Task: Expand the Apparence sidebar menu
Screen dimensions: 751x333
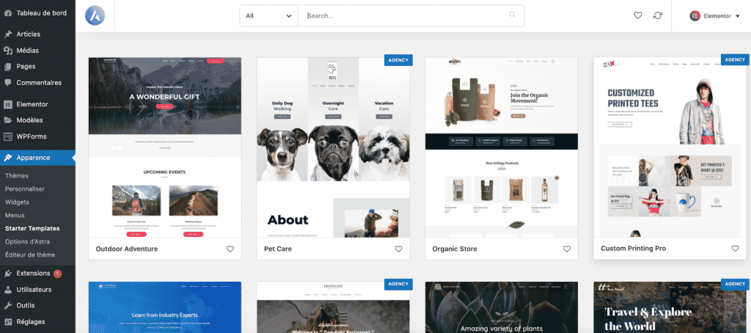Action: point(33,157)
